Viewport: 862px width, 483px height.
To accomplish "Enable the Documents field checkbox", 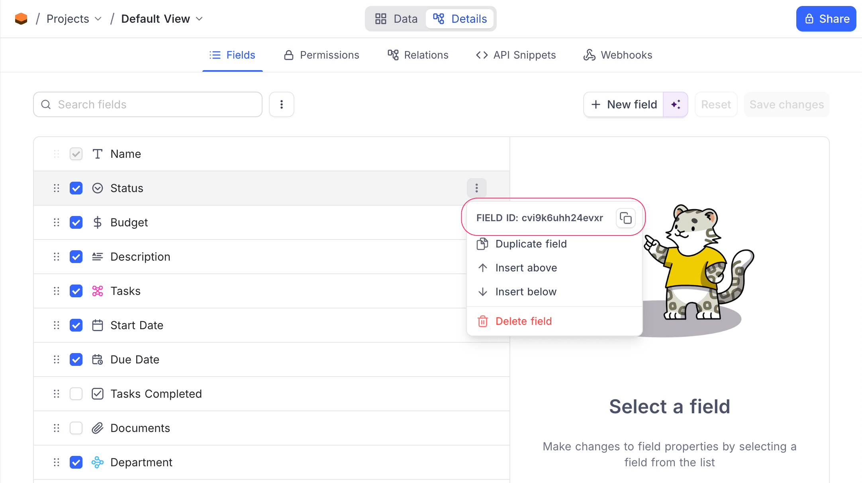I will point(76,428).
